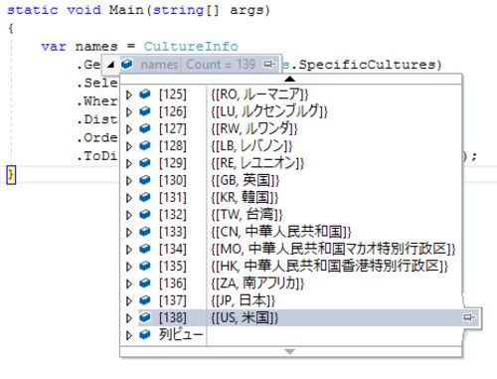The height and width of the screenshot is (379, 497).
Task: Click object icon for [131] row
Action: pyautogui.click(x=145, y=198)
